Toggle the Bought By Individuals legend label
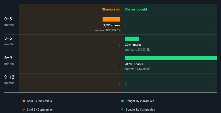The width and height of the screenshot is (221, 113). click(x=140, y=101)
